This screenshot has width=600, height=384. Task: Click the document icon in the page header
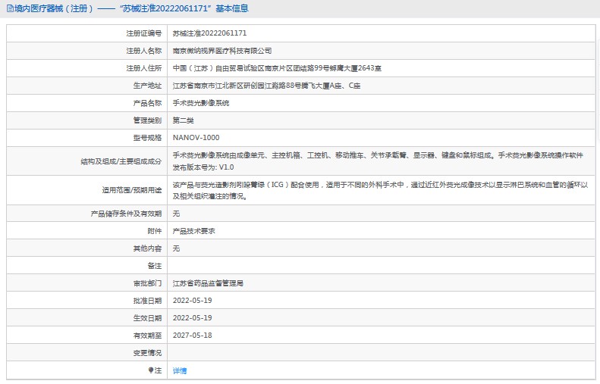pos(10,8)
